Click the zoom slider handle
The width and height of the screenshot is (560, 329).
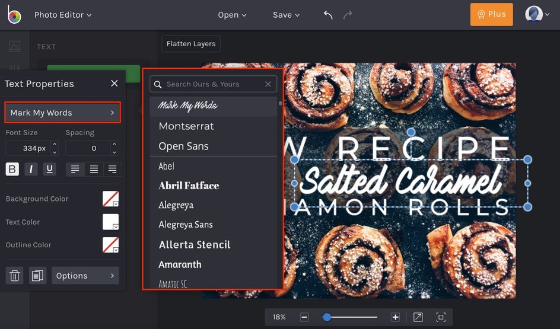click(326, 317)
